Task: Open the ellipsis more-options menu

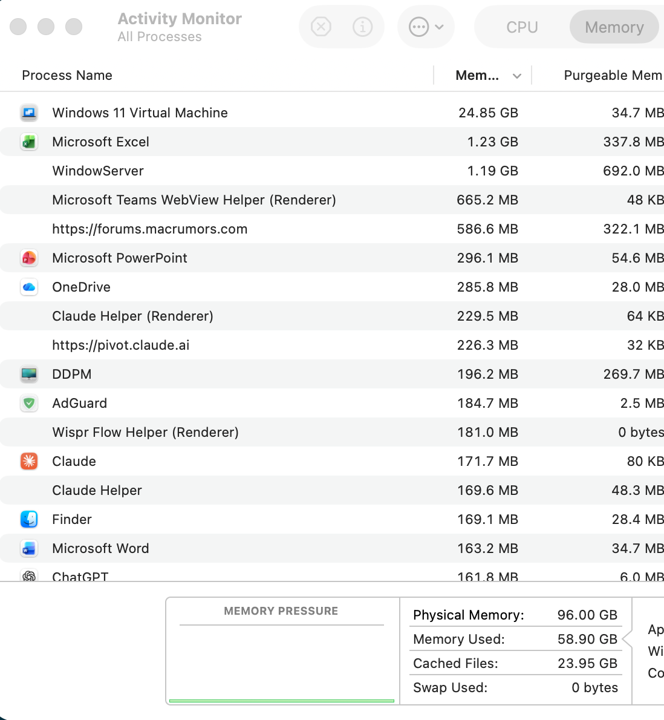Action: (426, 27)
